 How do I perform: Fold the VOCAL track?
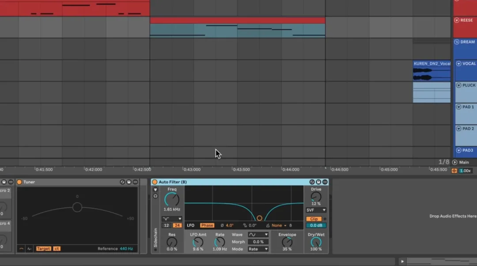coord(458,64)
